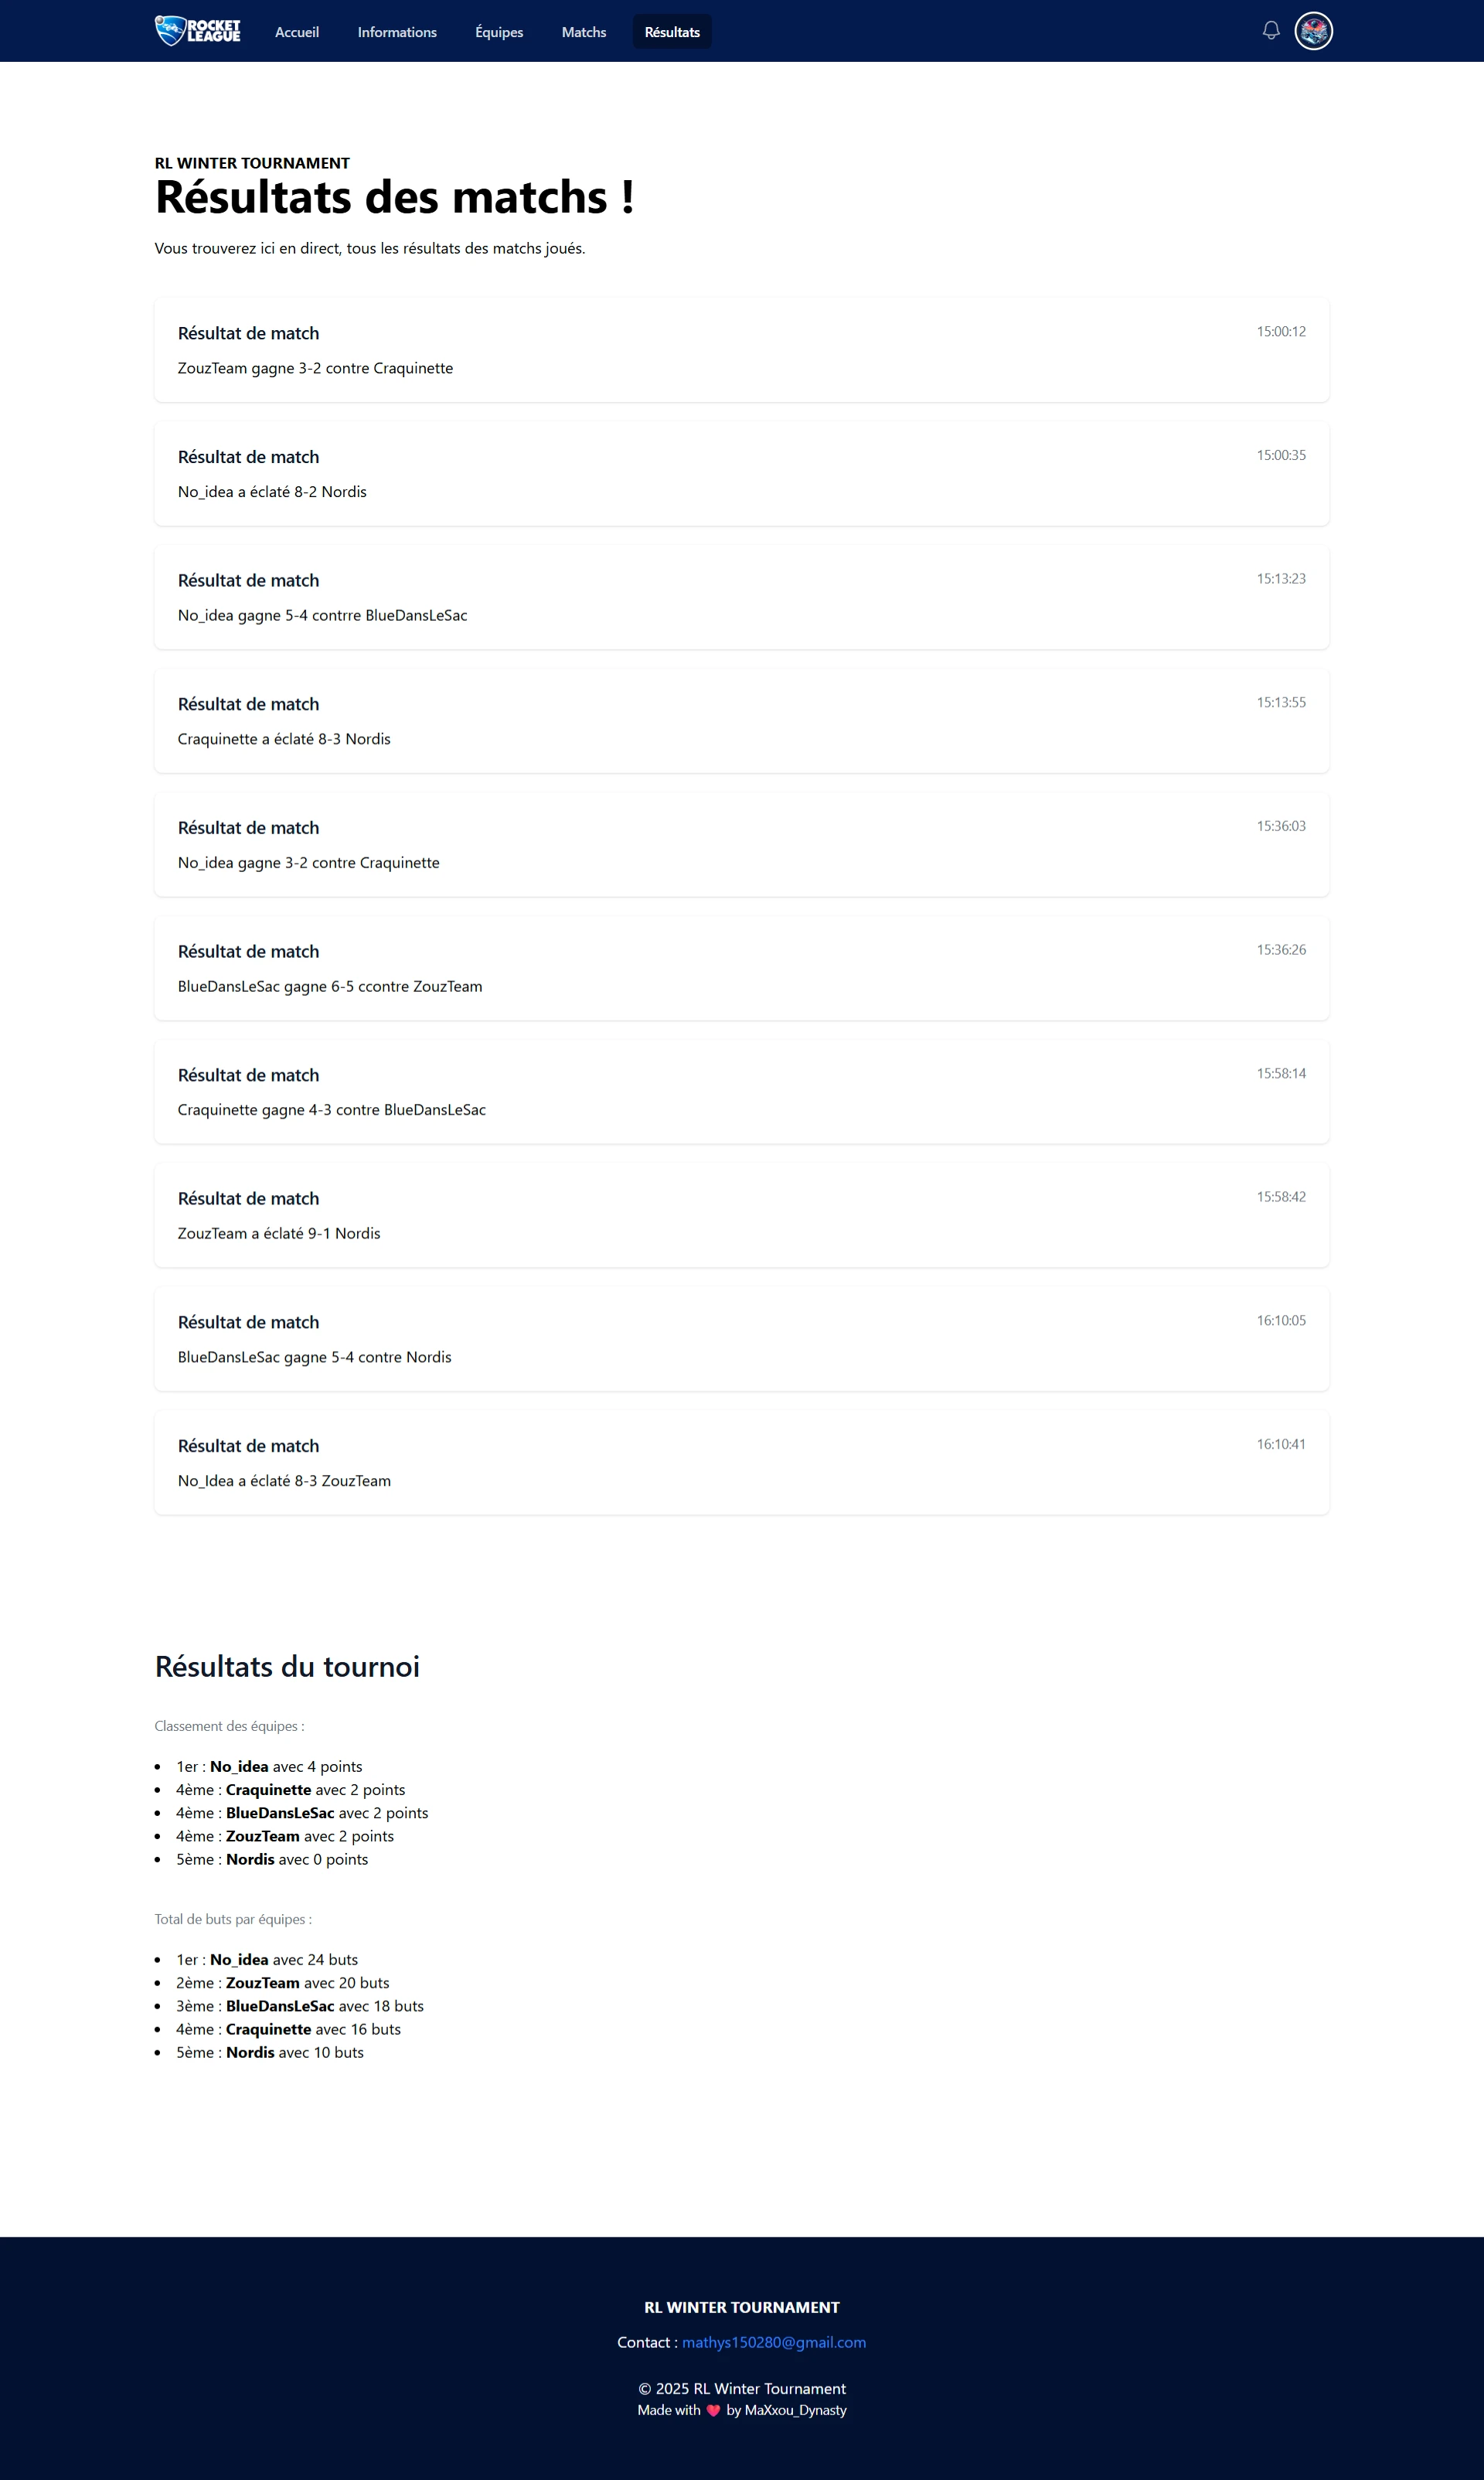Click the No_idea 8-2 Nordis result card

pyautogui.click(x=741, y=474)
